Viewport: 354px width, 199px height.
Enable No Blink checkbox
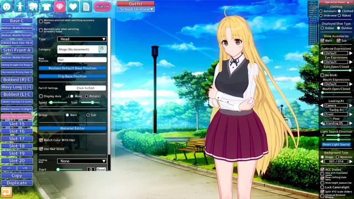click(x=322, y=75)
